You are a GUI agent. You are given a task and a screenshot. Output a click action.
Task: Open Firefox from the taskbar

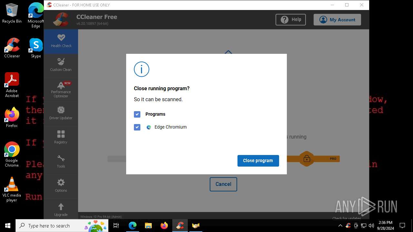(x=164, y=226)
